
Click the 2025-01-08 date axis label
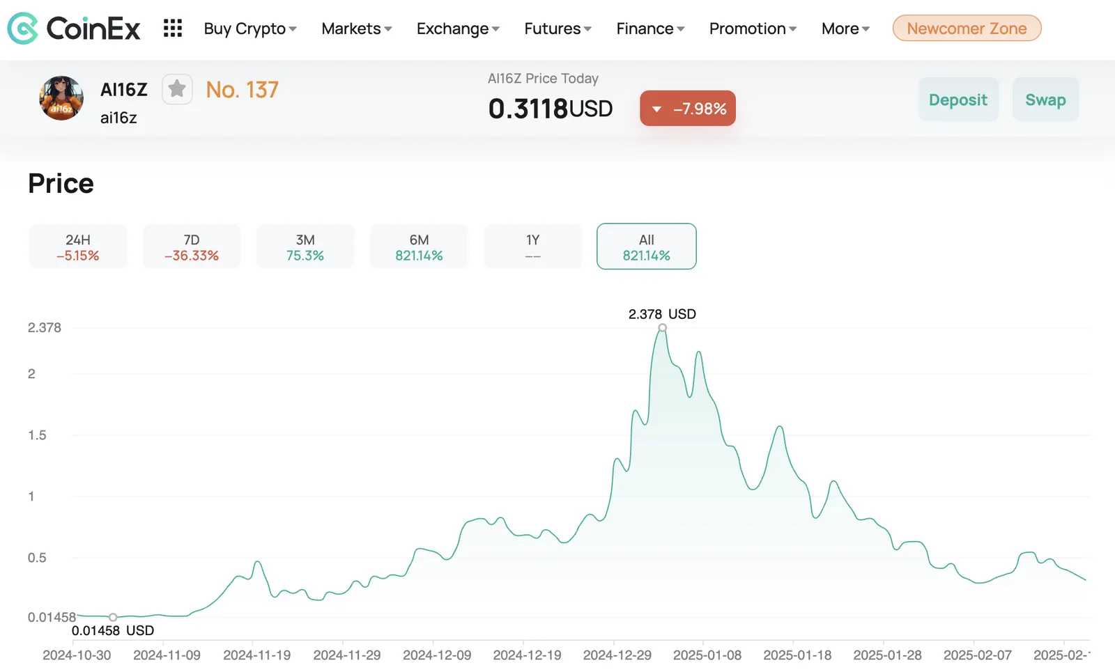707,655
